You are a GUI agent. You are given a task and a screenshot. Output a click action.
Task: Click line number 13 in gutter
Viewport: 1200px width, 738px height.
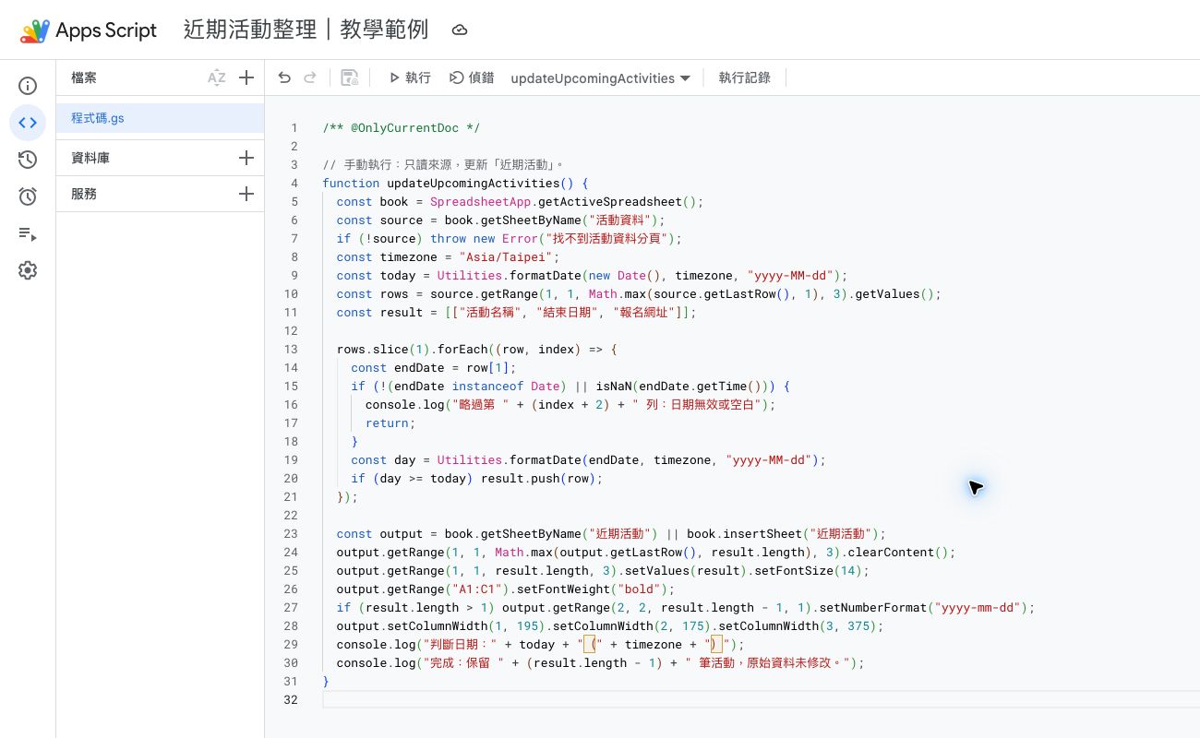(x=292, y=349)
